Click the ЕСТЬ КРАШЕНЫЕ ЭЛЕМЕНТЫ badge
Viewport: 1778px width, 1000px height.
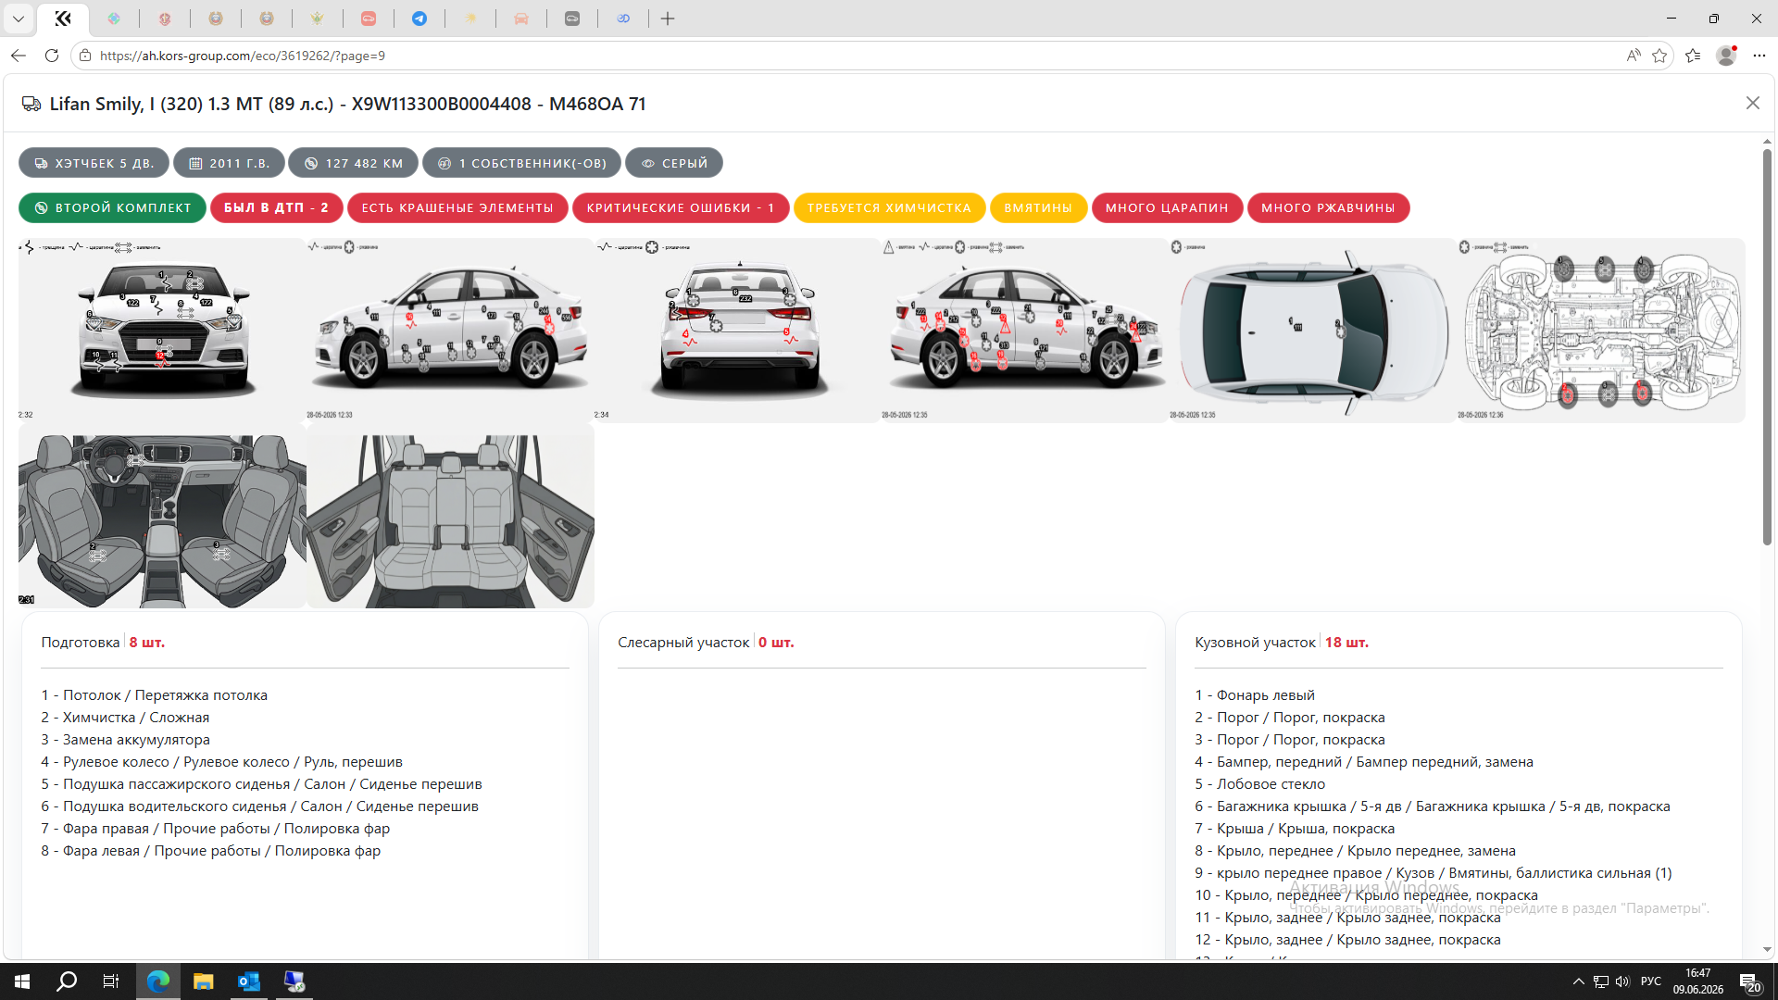tap(457, 208)
